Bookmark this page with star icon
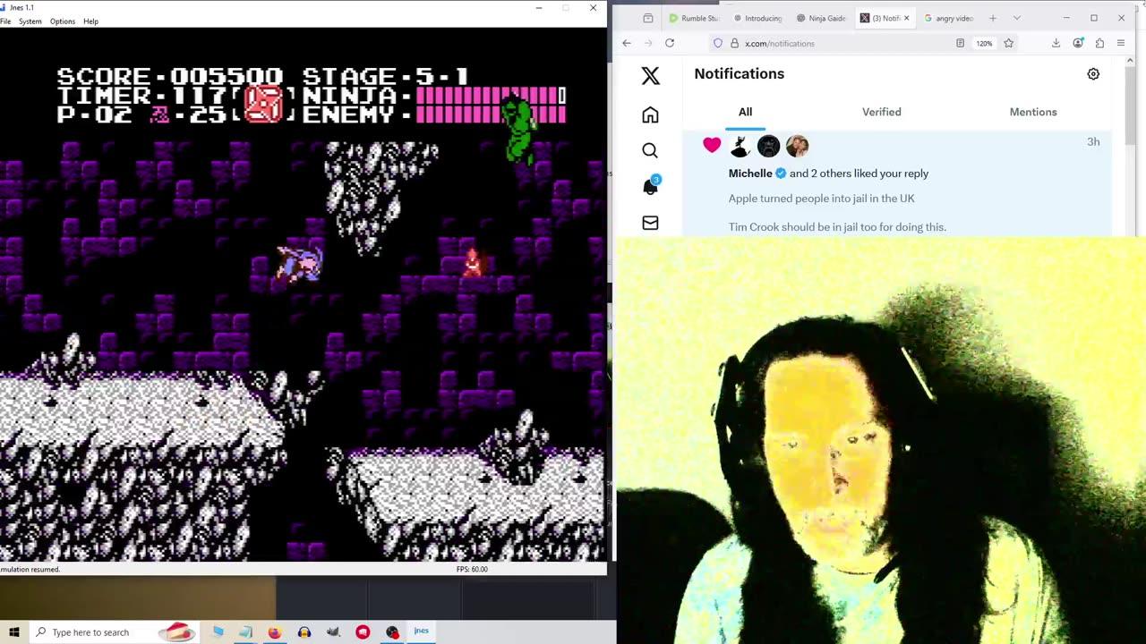The height and width of the screenshot is (644, 1146). coord(1009,43)
